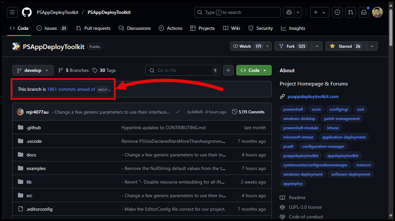The width and height of the screenshot is (395, 221).
Task: Open the hamburger navigation menu
Action: (12, 12)
